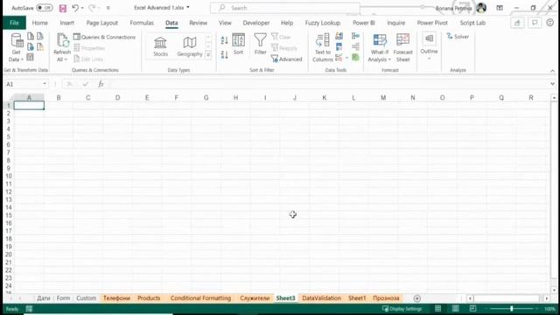Screen dimensions: 560x315
Task: Click into the Search box
Action: (x=284, y=8)
